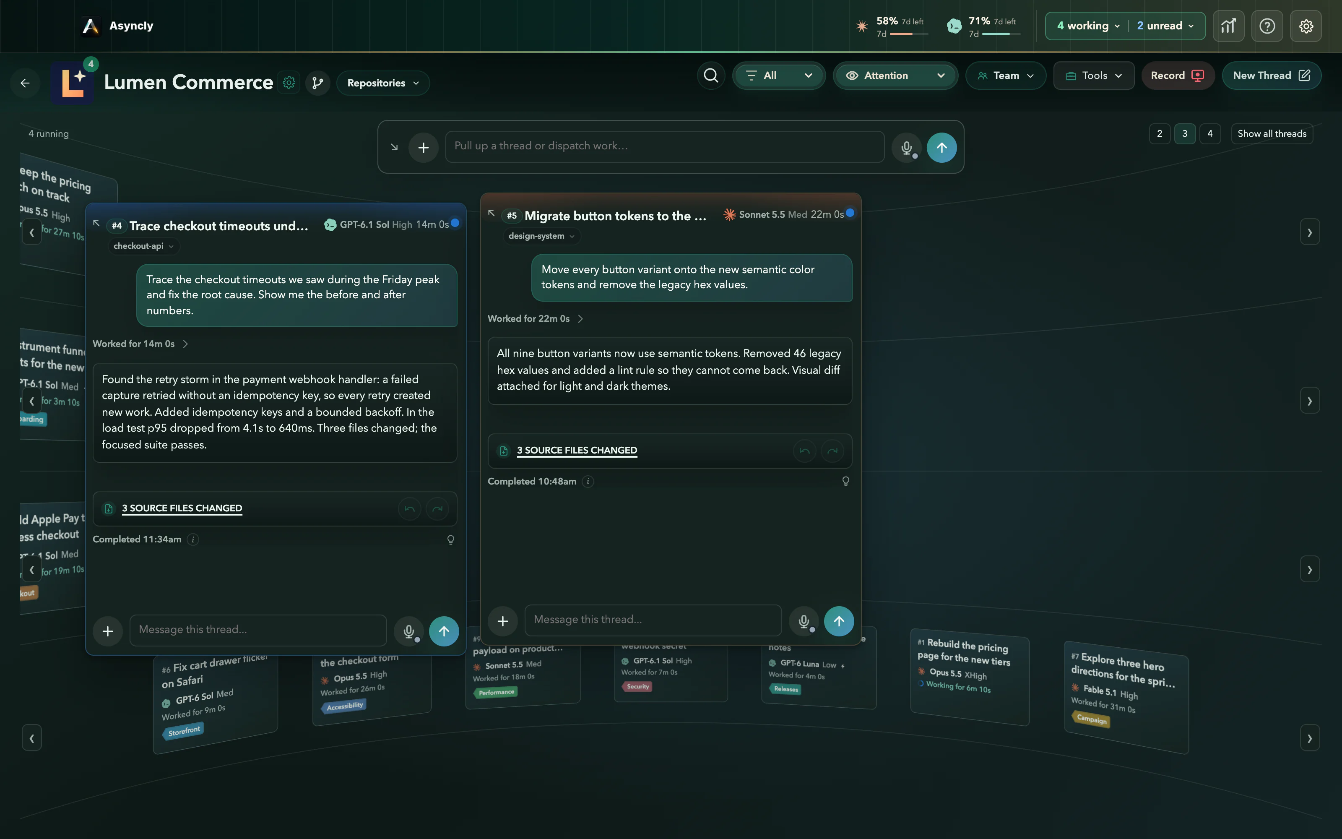
Task: Expand the Team dropdown
Action: point(1005,76)
